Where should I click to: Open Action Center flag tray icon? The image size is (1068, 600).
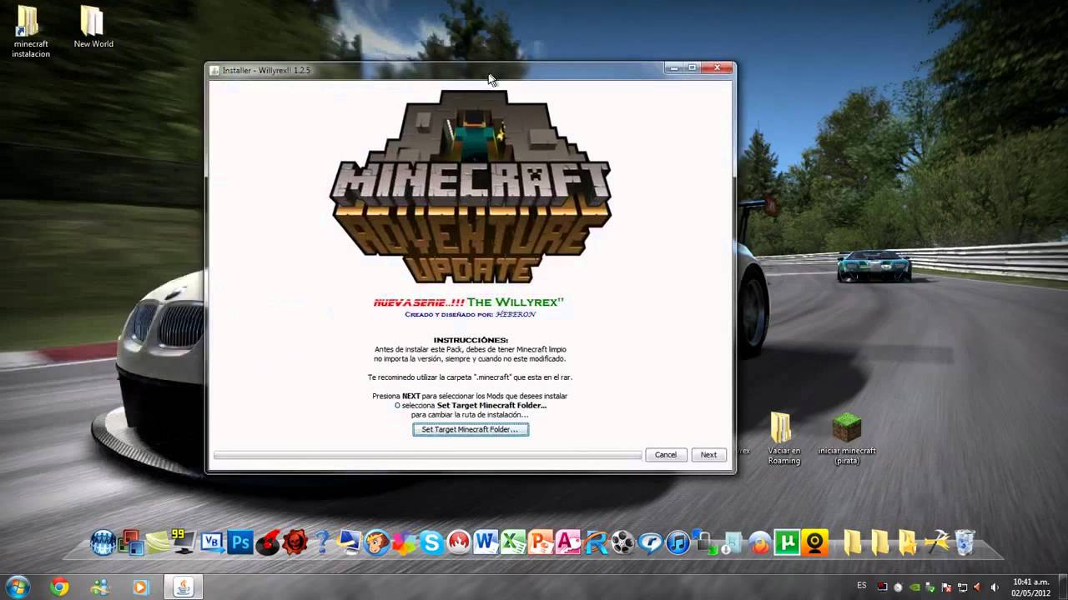[x=946, y=587]
